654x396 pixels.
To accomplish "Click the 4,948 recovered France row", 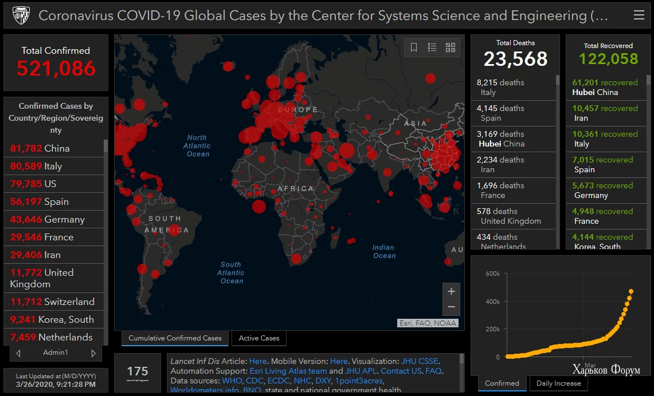I will [x=606, y=216].
